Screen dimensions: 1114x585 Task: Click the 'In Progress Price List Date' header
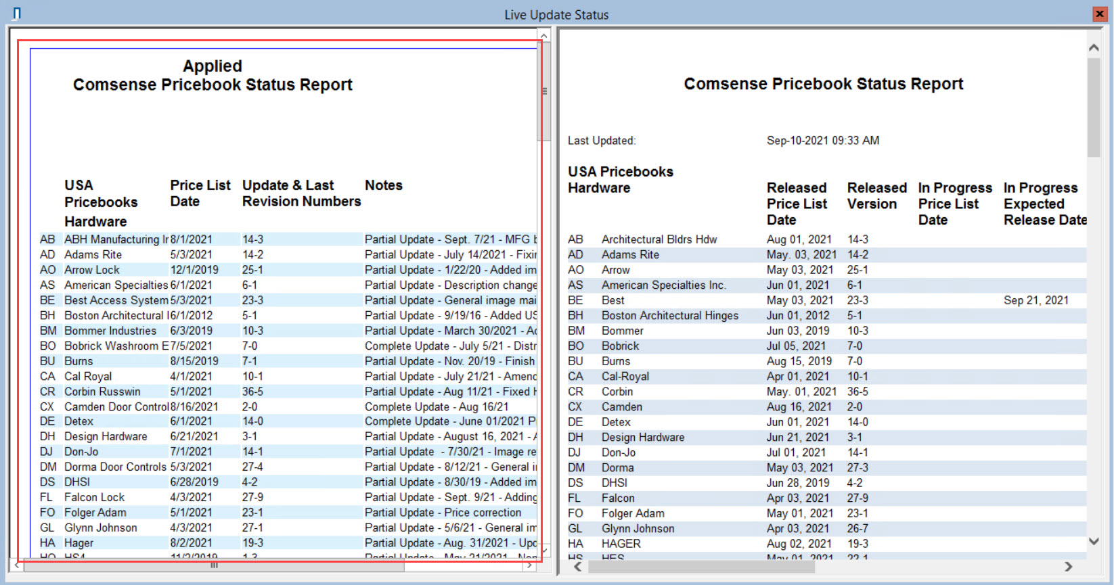tap(955, 204)
